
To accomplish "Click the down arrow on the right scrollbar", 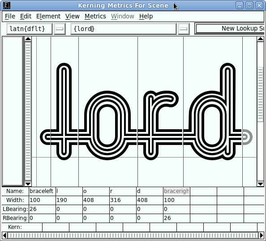I will (x=260, y=184).
